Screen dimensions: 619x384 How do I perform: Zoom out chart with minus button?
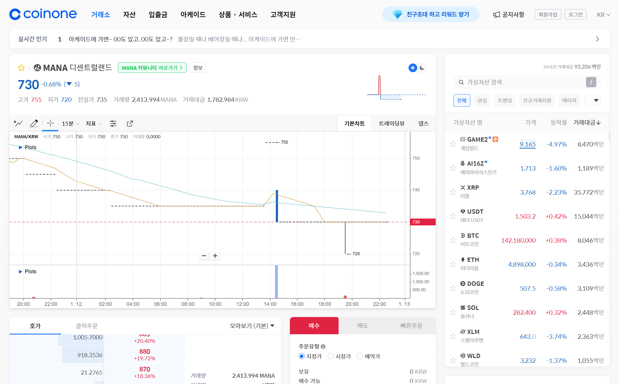[204, 256]
